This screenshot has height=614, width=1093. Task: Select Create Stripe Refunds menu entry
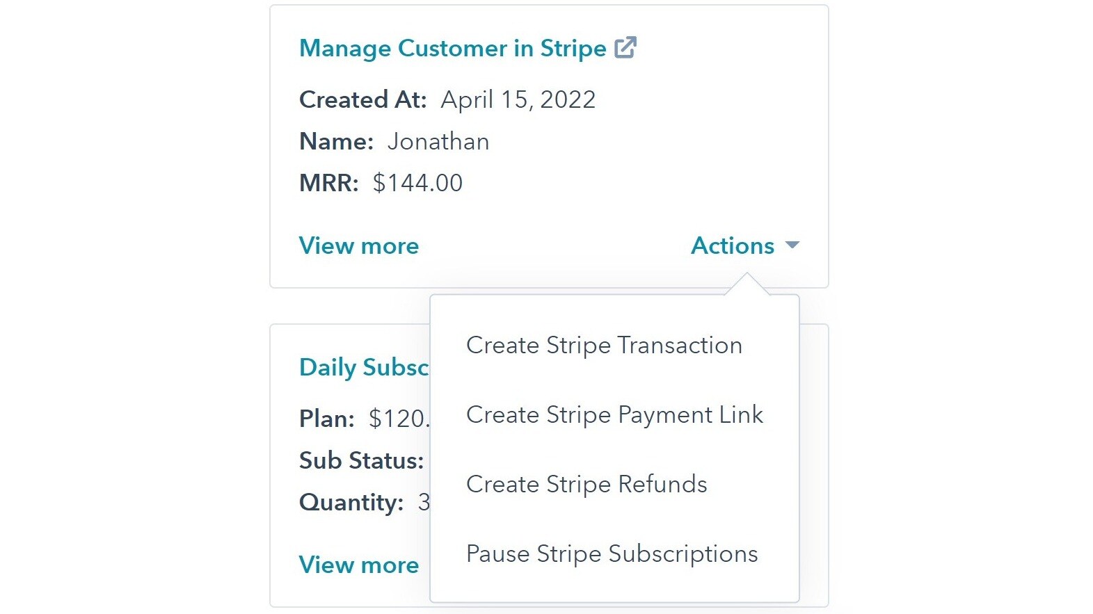tap(587, 484)
